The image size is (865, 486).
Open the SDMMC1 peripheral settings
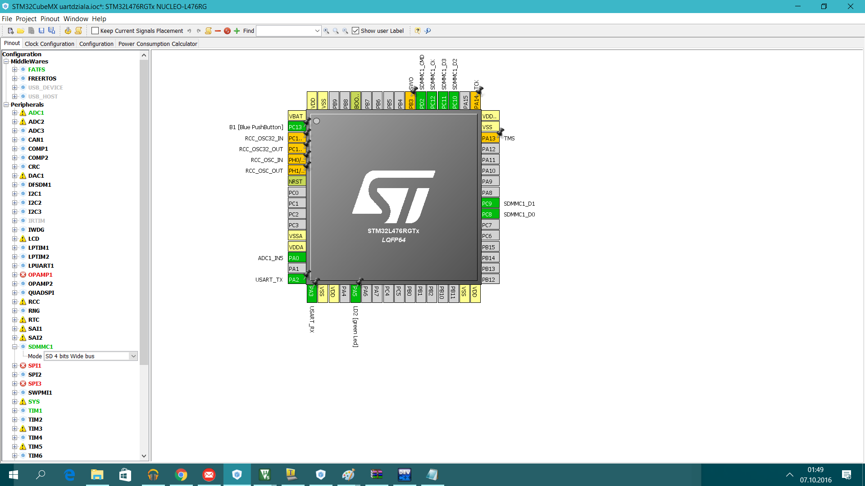pos(41,346)
